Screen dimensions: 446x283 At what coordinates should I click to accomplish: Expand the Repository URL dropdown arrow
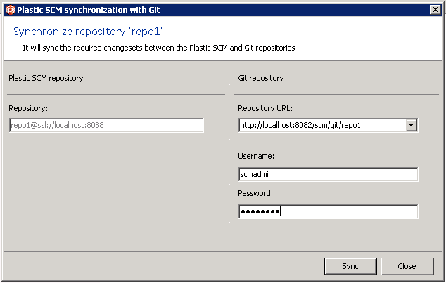click(412, 125)
